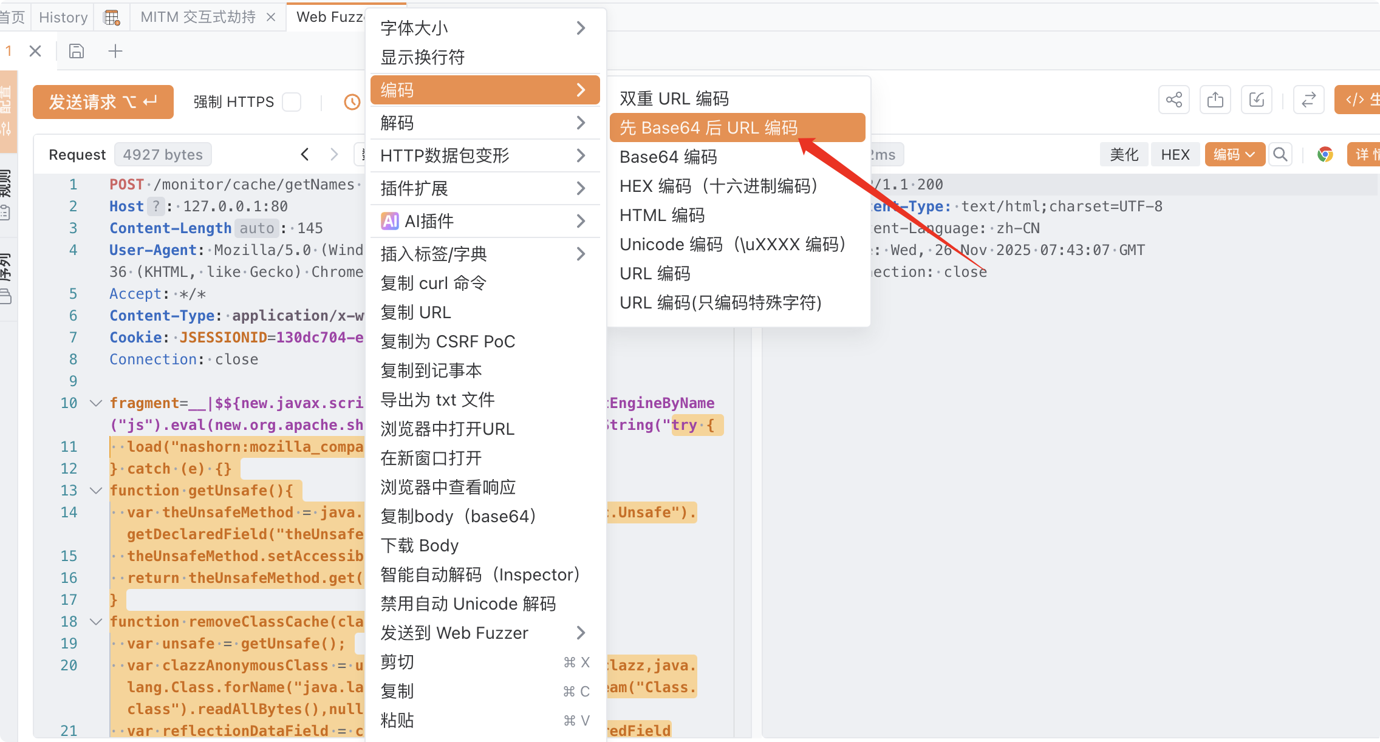Click the 美化 button

(1124, 154)
